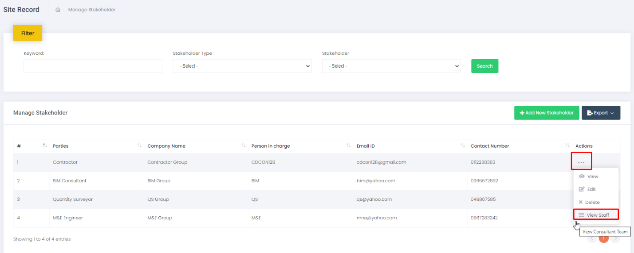Select View Staff from actions menu

[597, 215]
